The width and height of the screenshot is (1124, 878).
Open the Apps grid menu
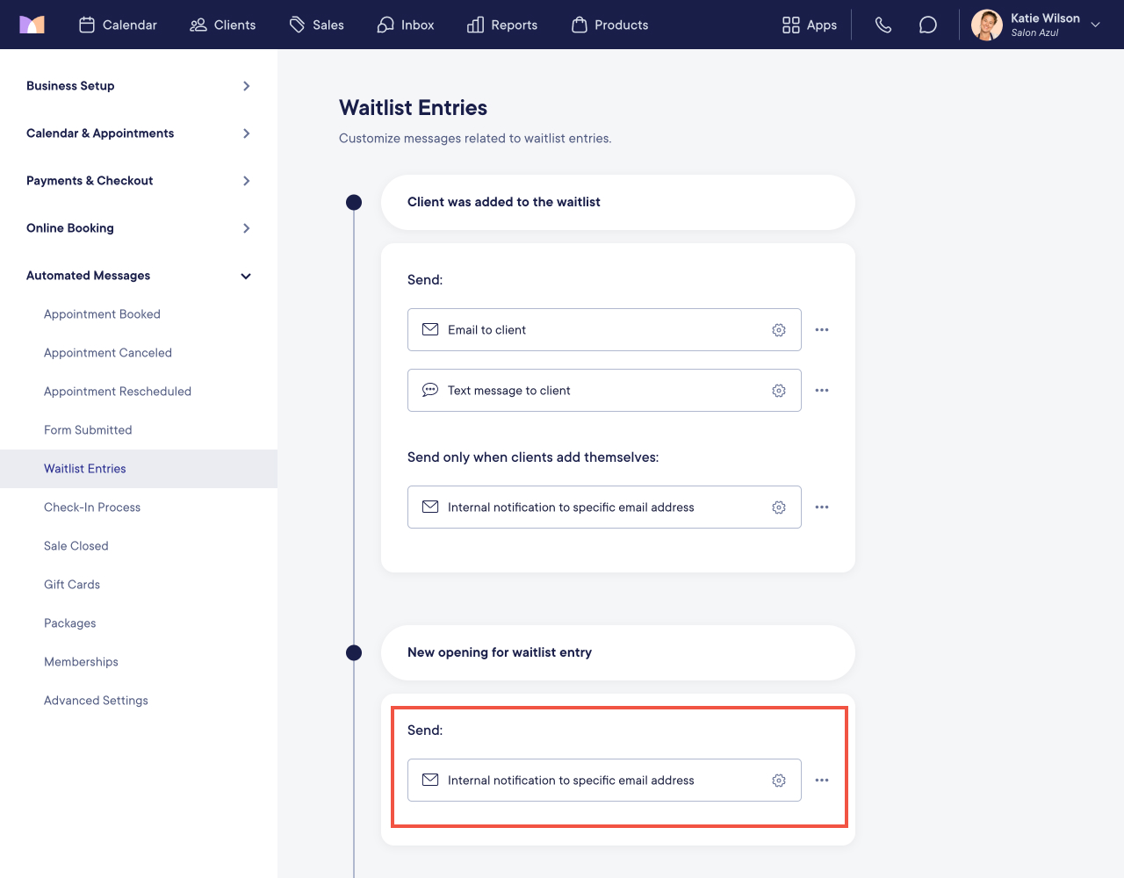point(810,25)
